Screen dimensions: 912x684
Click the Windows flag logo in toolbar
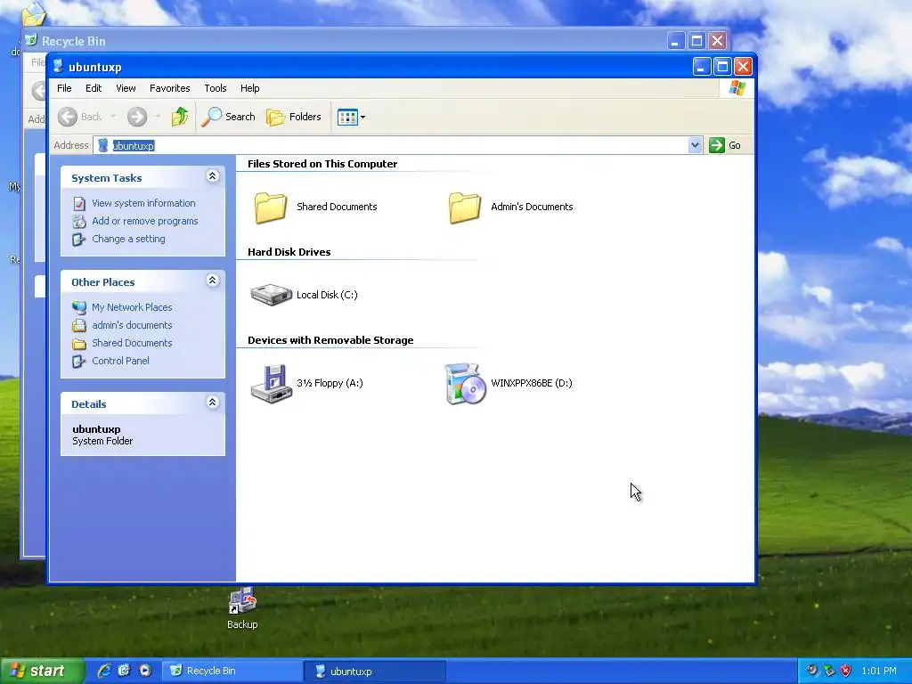[x=737, y=88]
